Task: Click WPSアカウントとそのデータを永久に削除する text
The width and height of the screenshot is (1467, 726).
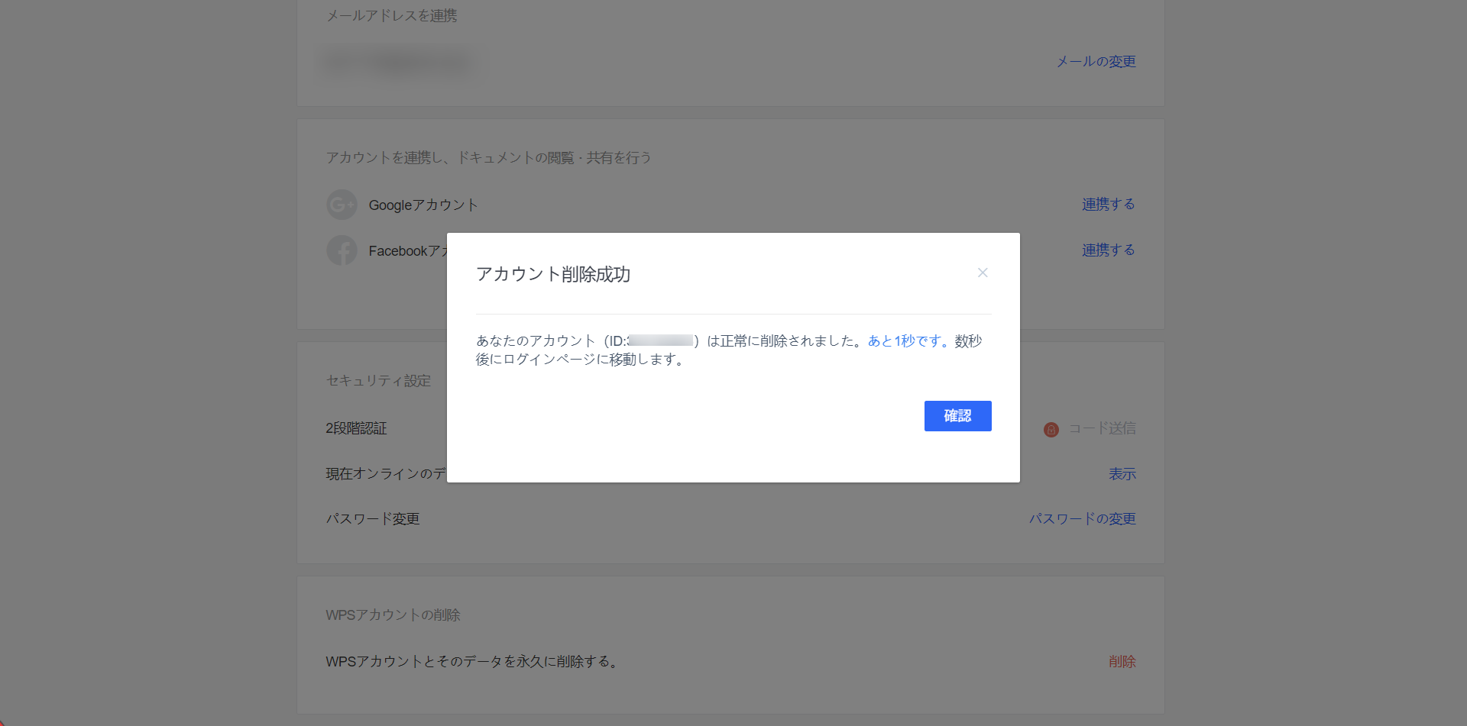Action: (472, 661)
